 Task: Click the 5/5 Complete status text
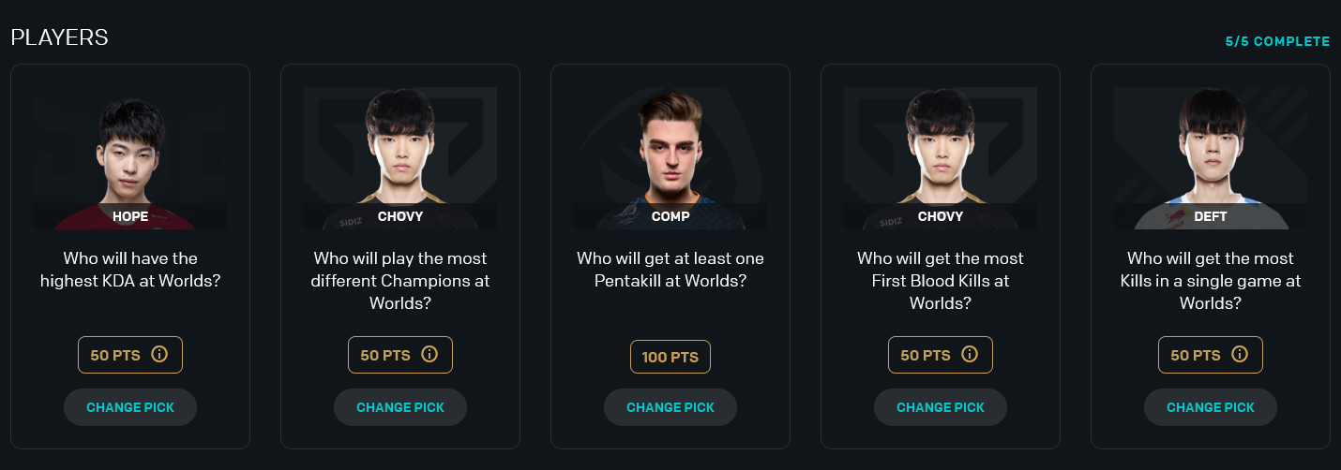[1277, 42]
